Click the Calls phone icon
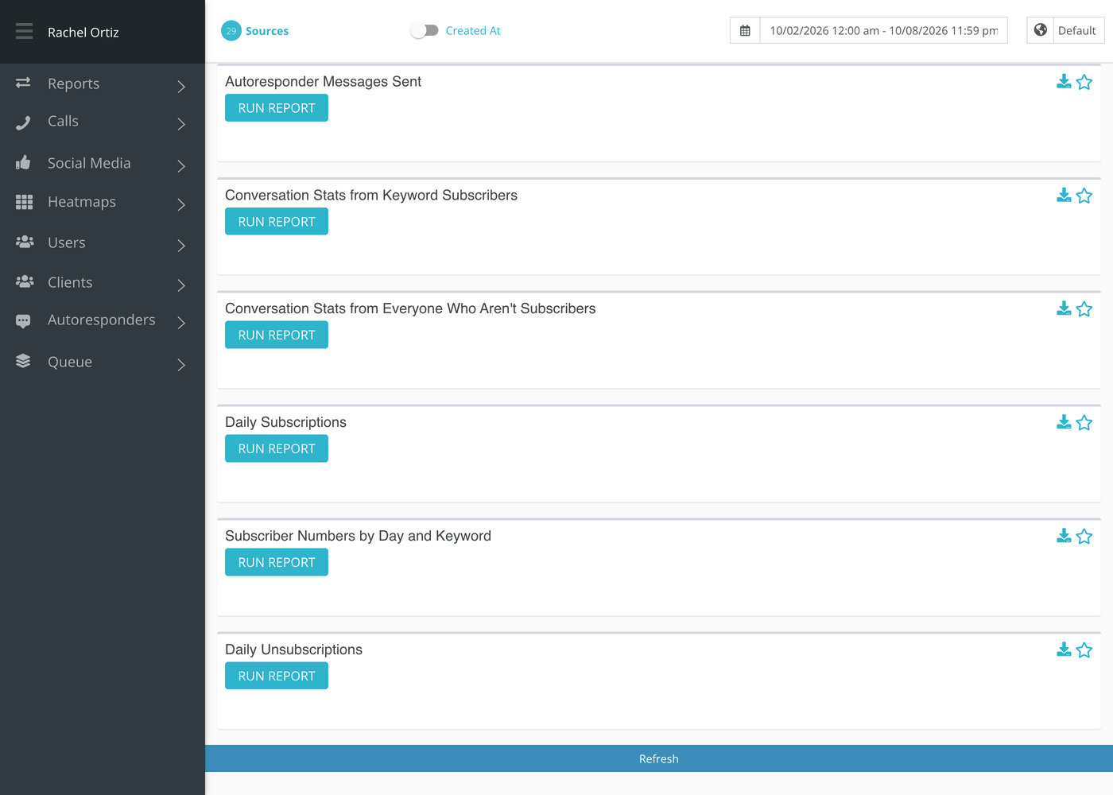The height and width of the screenshot is (795, 1113). pyautogui.click(x=23, y=122)
